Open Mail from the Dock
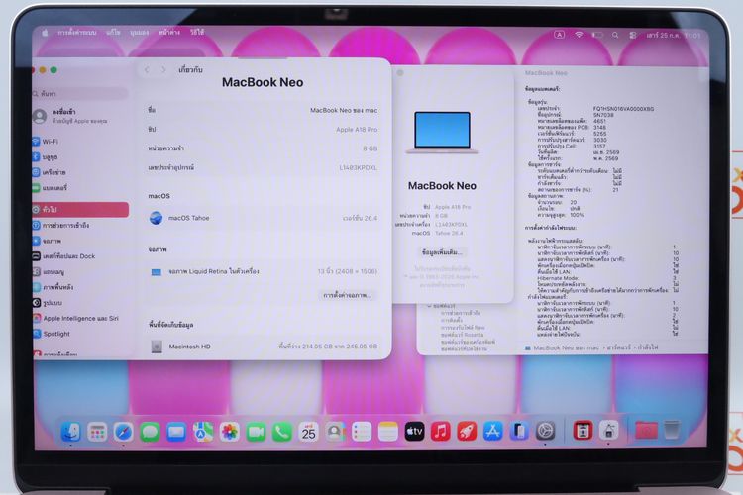The height and width of the screenshot is (495, 743). point(176,432)
